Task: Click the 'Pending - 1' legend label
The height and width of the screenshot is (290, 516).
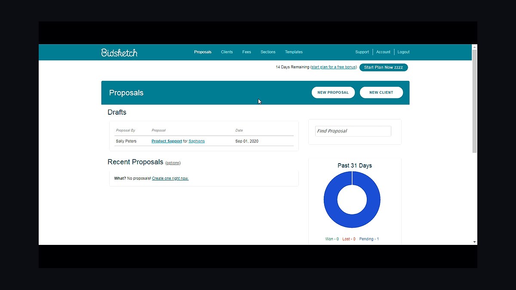Action: tap(369, 239)
